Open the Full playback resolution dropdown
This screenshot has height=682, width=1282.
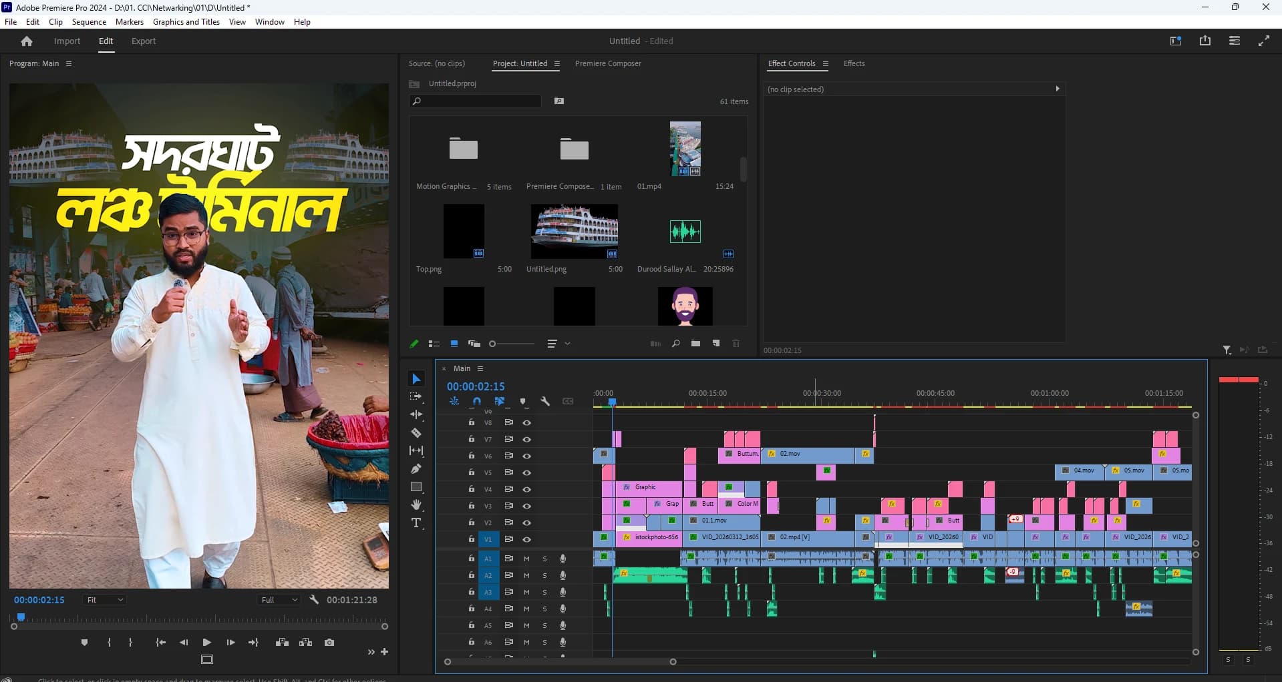(x=279, y=600)
